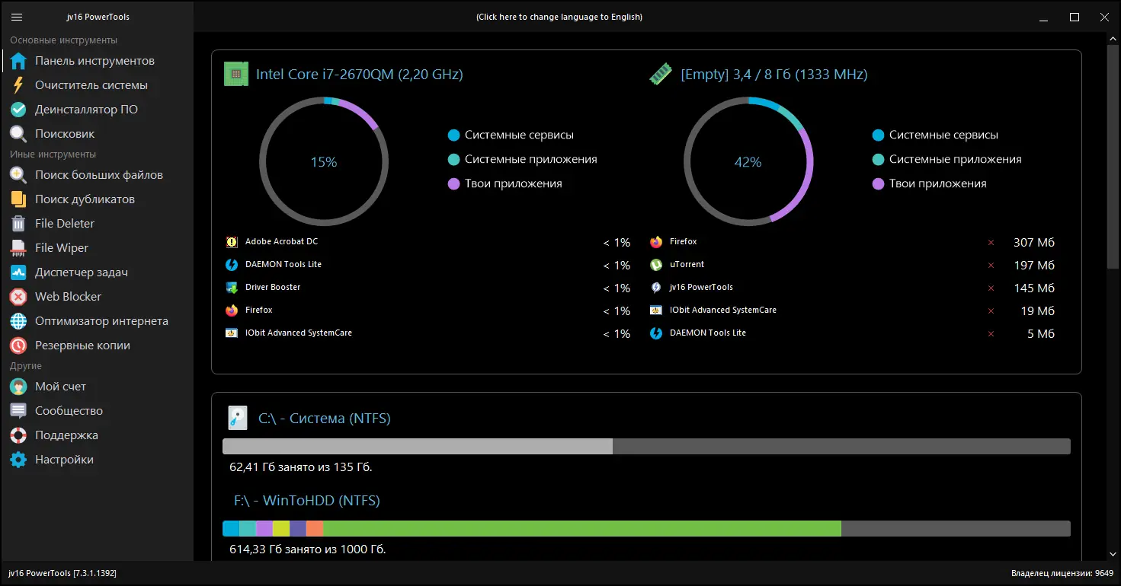Click the IObit Advanced SystemCare icon in memory list
Image resolution: width=1121 pixels, height=586 pixels.
tap(656, 311)
